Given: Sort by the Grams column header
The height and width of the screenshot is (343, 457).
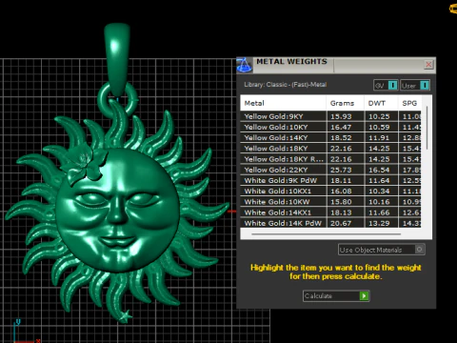Looking at the screenshot, I should tap(346, 103).
